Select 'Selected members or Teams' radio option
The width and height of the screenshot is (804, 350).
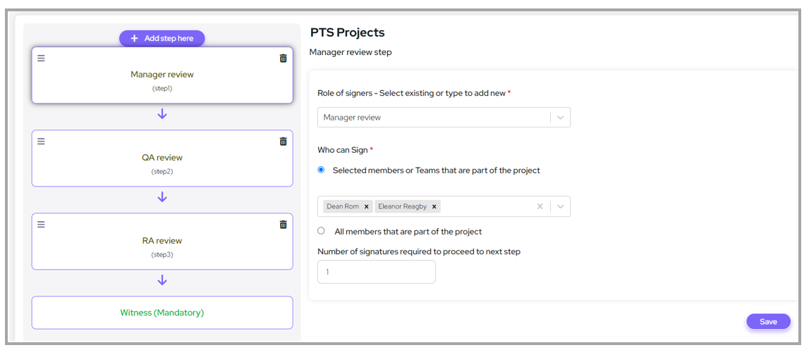(322, 170)
